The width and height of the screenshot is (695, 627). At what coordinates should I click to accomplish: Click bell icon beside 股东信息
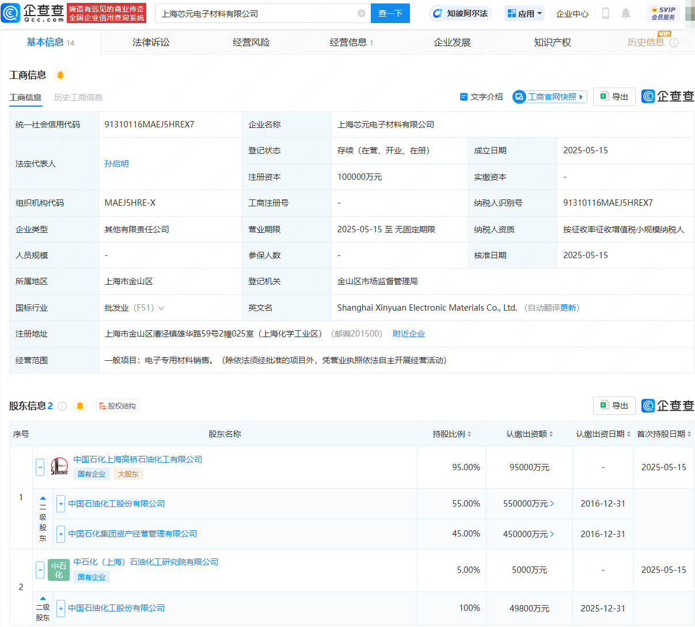click(80, 406)
